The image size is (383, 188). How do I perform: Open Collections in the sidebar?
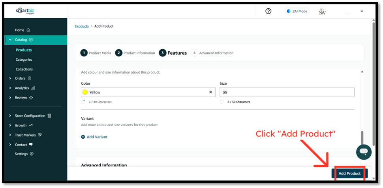pos(24,69)
